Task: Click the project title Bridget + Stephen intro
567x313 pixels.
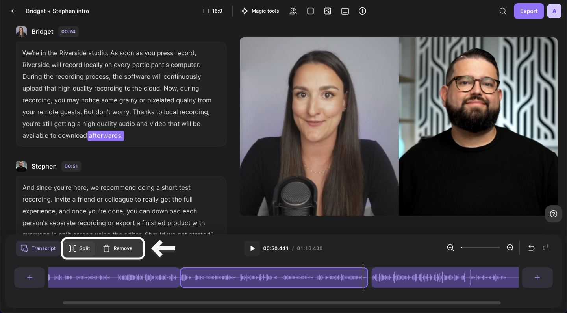Action: point(57,11)
